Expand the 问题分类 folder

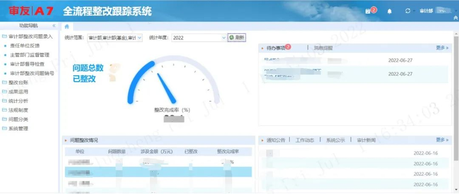tap(15, 119)
